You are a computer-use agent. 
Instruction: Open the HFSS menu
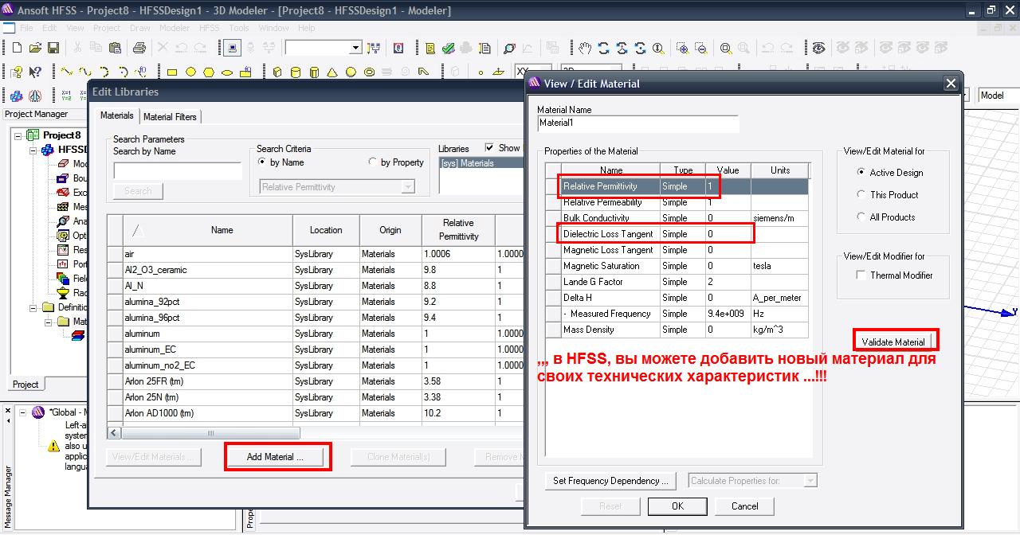point(209,28)
